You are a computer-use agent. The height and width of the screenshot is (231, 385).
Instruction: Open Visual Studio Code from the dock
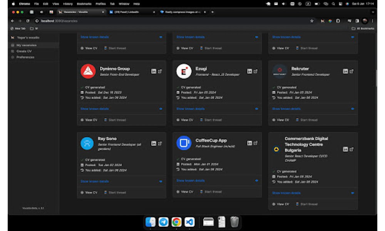tap(189, 222)
